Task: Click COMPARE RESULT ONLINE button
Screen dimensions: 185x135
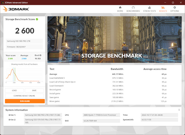Action: click(24, 96)
